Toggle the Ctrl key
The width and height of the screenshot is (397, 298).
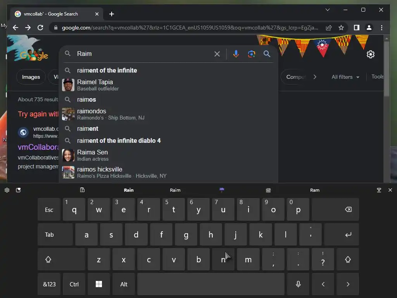(x=74, y=284)
